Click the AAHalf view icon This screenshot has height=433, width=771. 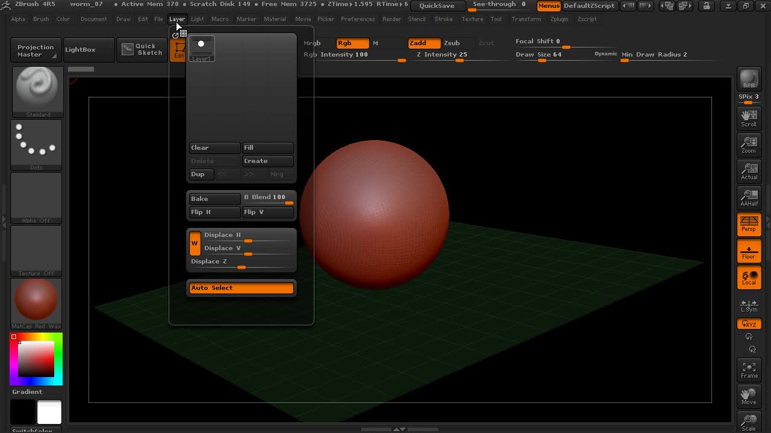pos(749,197)
